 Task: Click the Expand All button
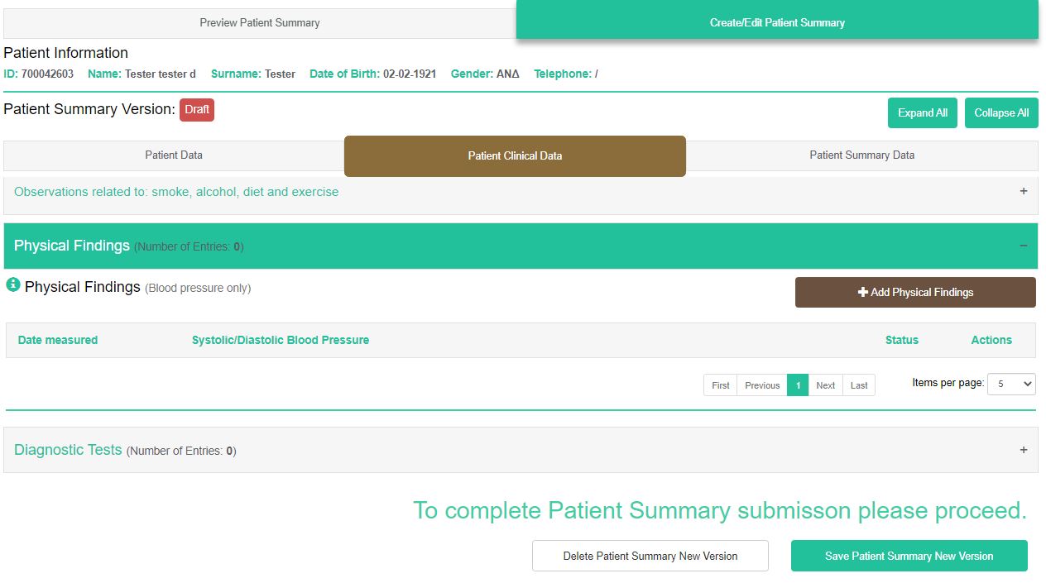[922, 113]
